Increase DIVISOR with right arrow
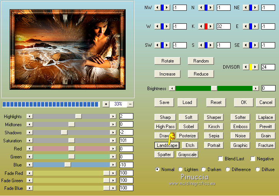 pyautogui.click(x=255, y=67)
